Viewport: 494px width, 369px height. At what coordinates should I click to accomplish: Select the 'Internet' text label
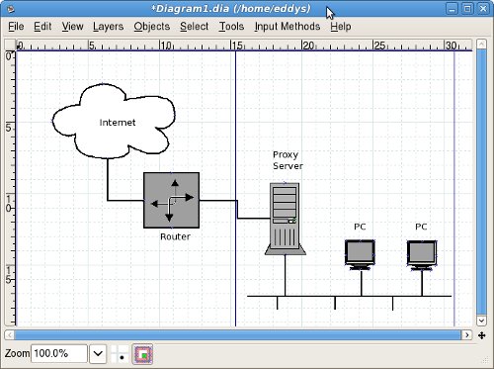[x=118, y=123]
